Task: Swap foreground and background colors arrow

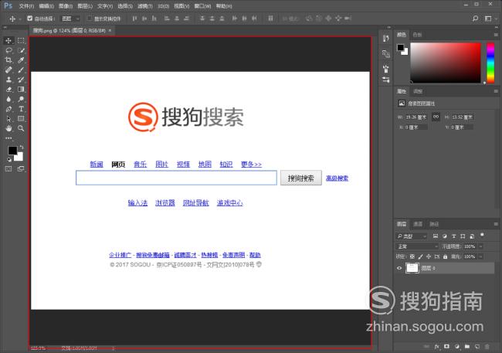Action: pyautogui.click(x=22, y=148)
